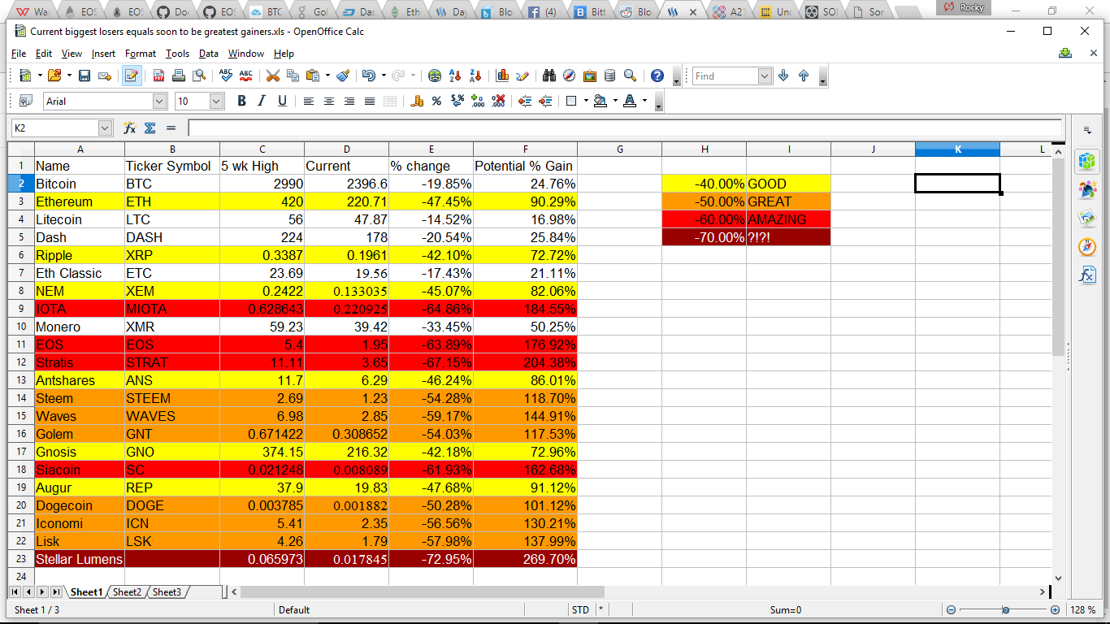Delete a decimal place
Viewport: 1110px width, 624px height.
[498, 102]
